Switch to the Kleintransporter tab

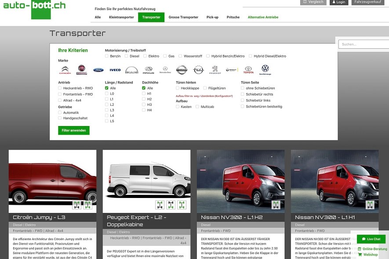pos(121,17)
